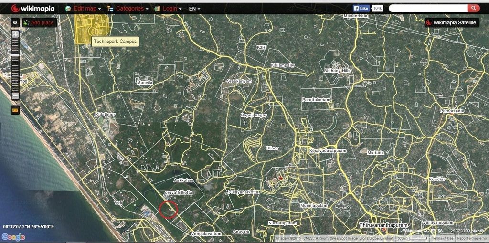Click the Technopark Campus tooltip label
The height and width of the screenshot is (243, 489).
point(115,42)
